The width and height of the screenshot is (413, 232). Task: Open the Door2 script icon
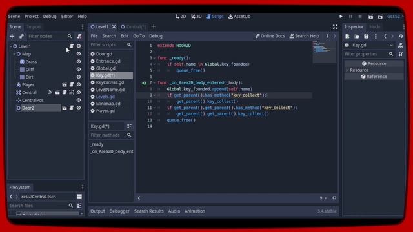click(x=72, y=108)
